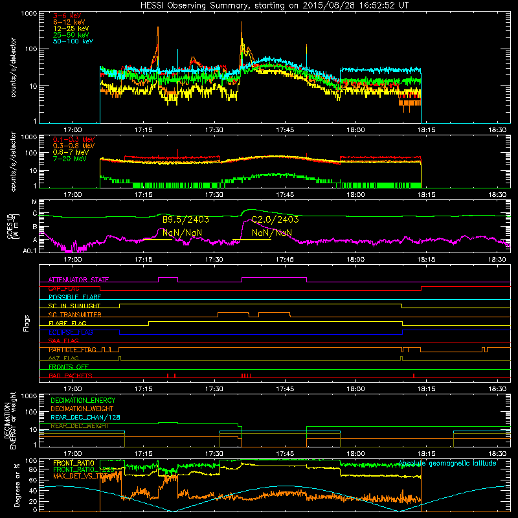
Task: Click the yellow FRONT_RATIO legend label
Action: (x=74, y=463)
